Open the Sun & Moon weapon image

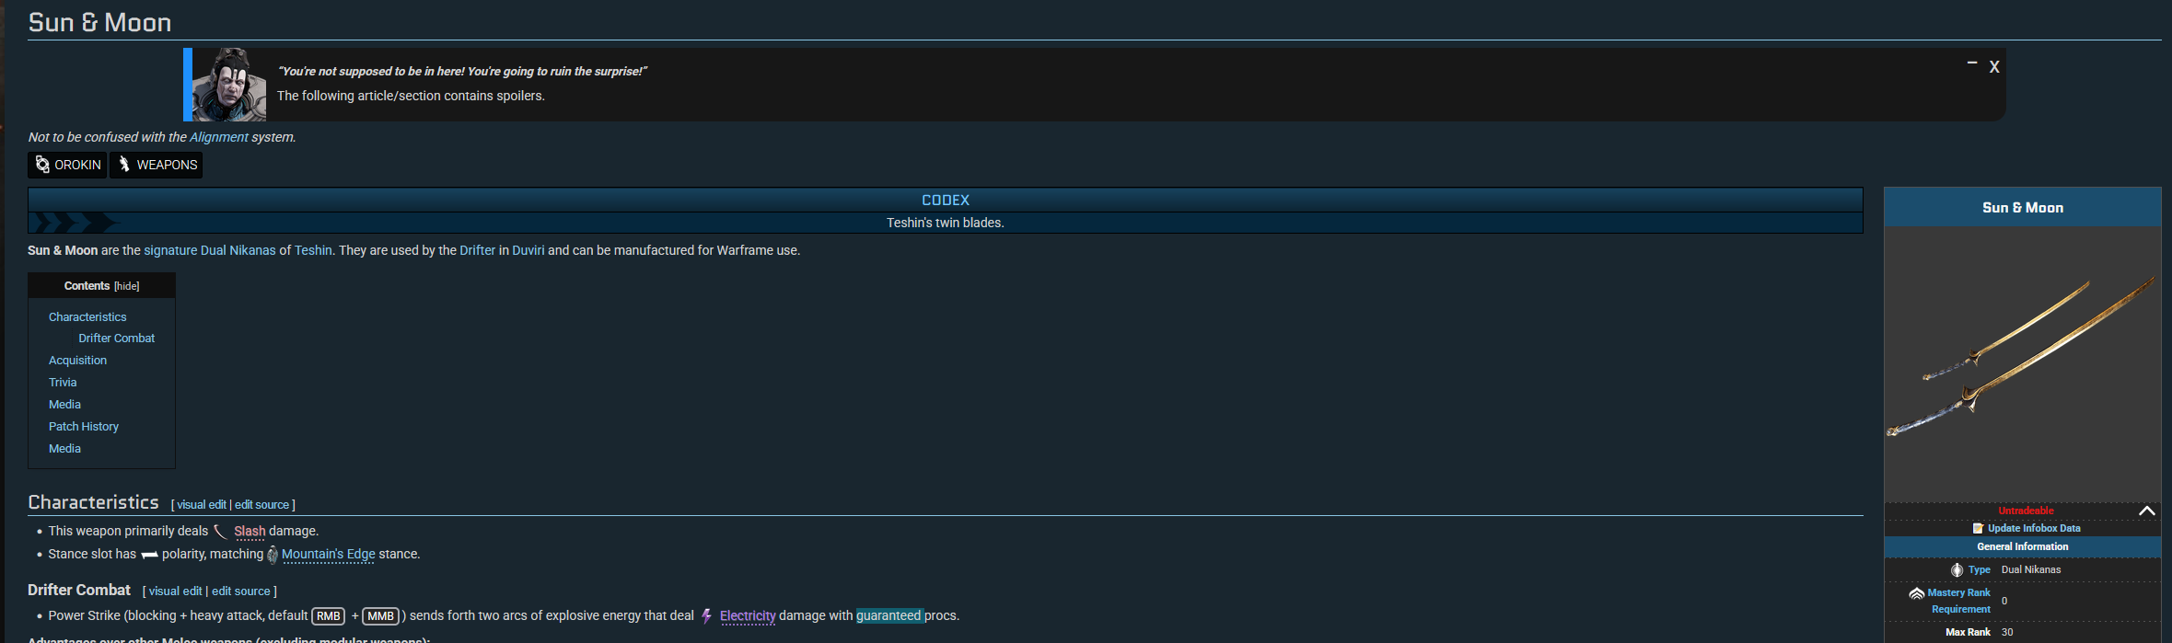2023,364
